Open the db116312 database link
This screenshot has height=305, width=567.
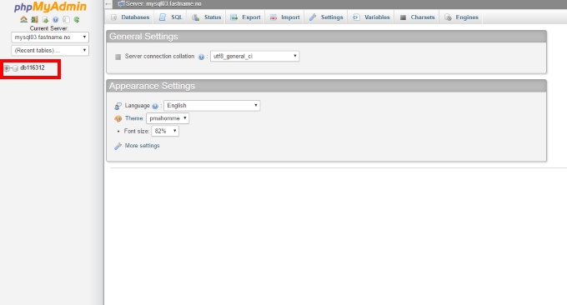[x=33, y=67]
